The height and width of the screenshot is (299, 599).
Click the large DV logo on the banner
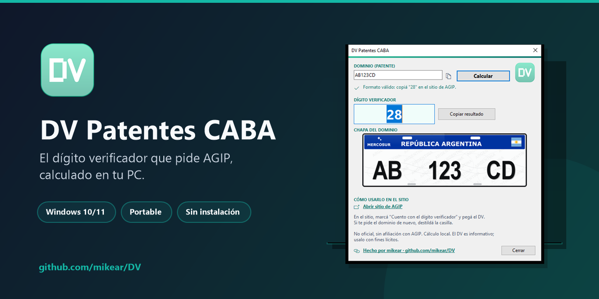(67, 70)
